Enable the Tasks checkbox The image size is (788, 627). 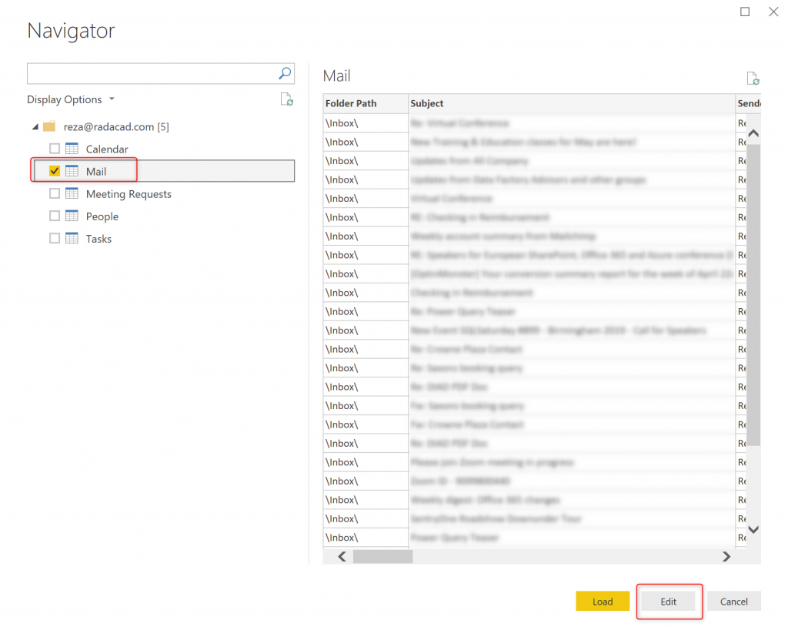tap(55, 239)
